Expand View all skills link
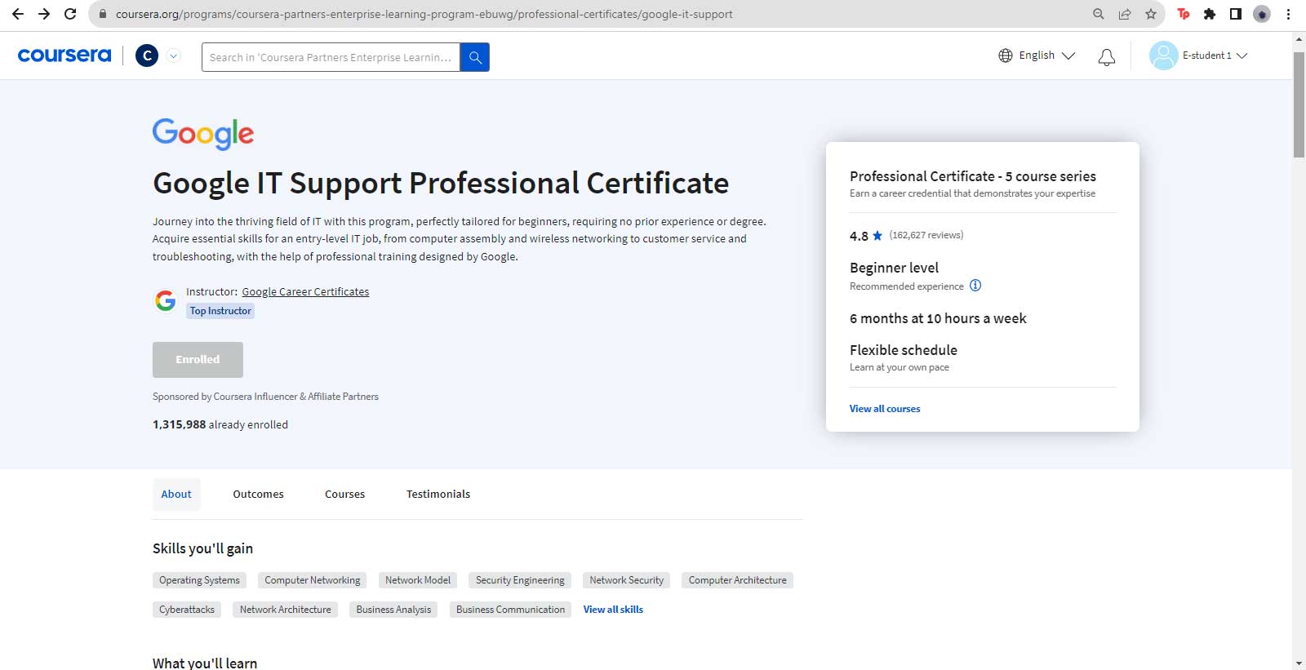Image resolution: width=1306 pixels, height=670 pixels. [x=613, y=610]
